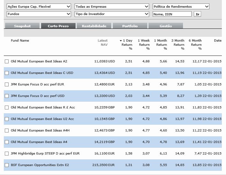Click the Nome, ISIN search field
The width and height of the screenshot is (226, 175).
172,14
